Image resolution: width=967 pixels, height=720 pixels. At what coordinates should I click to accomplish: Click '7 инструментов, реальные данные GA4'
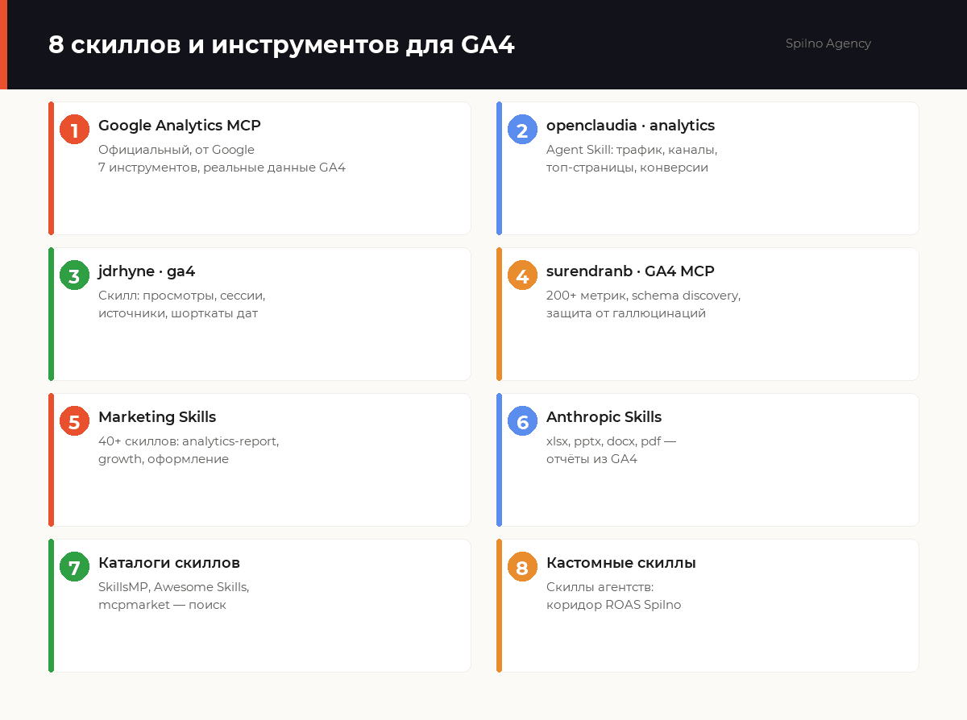click(222, 168)
